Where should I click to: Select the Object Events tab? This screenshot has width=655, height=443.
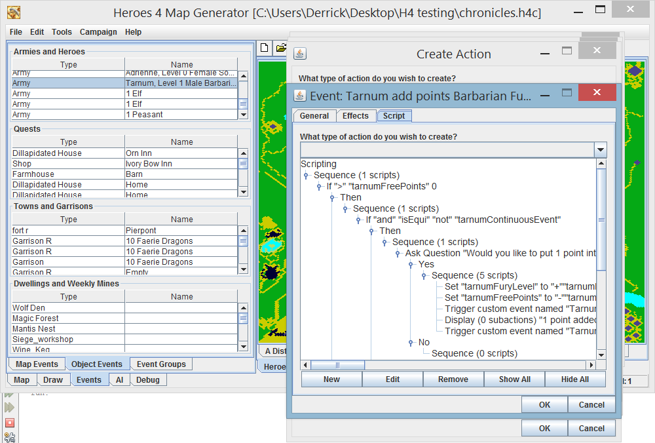[97, 364]
